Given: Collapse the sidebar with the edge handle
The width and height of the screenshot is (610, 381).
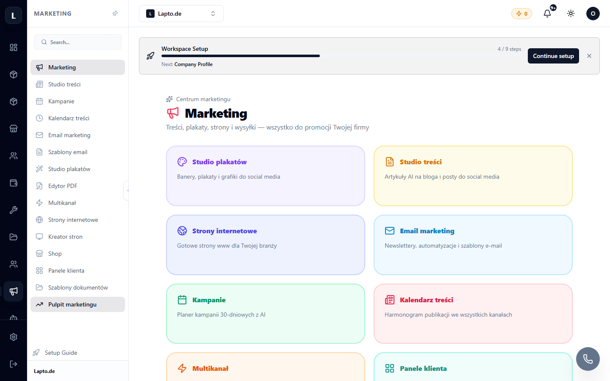Looking at the screenshot, I should coord(126,190).
